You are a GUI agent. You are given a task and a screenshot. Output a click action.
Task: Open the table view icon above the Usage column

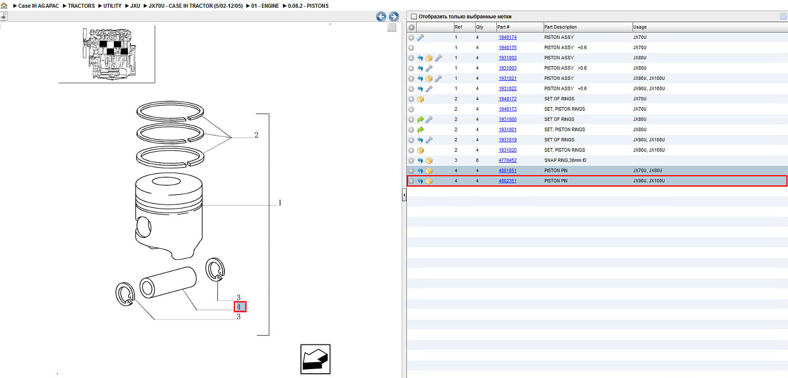click(x=783, y=16)
